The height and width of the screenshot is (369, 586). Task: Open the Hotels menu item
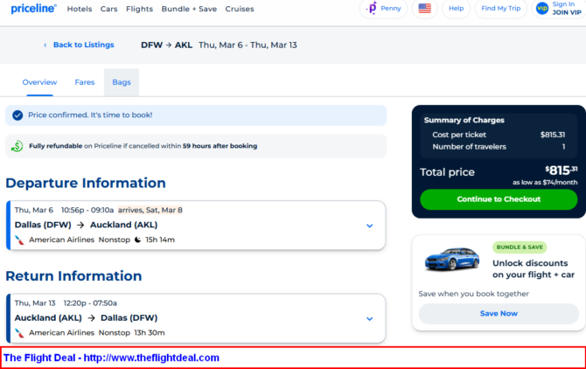(x=80, y=9)
